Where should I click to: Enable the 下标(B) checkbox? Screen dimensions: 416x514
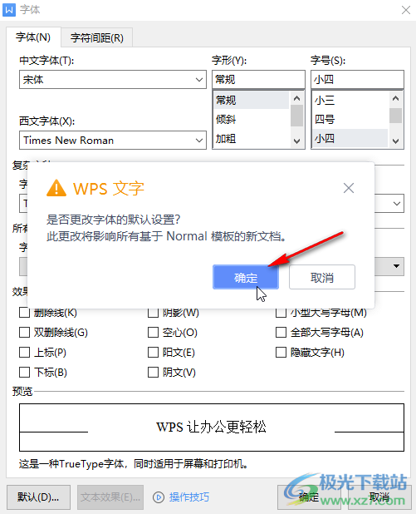pyautogui.click(x=25, y=373)
